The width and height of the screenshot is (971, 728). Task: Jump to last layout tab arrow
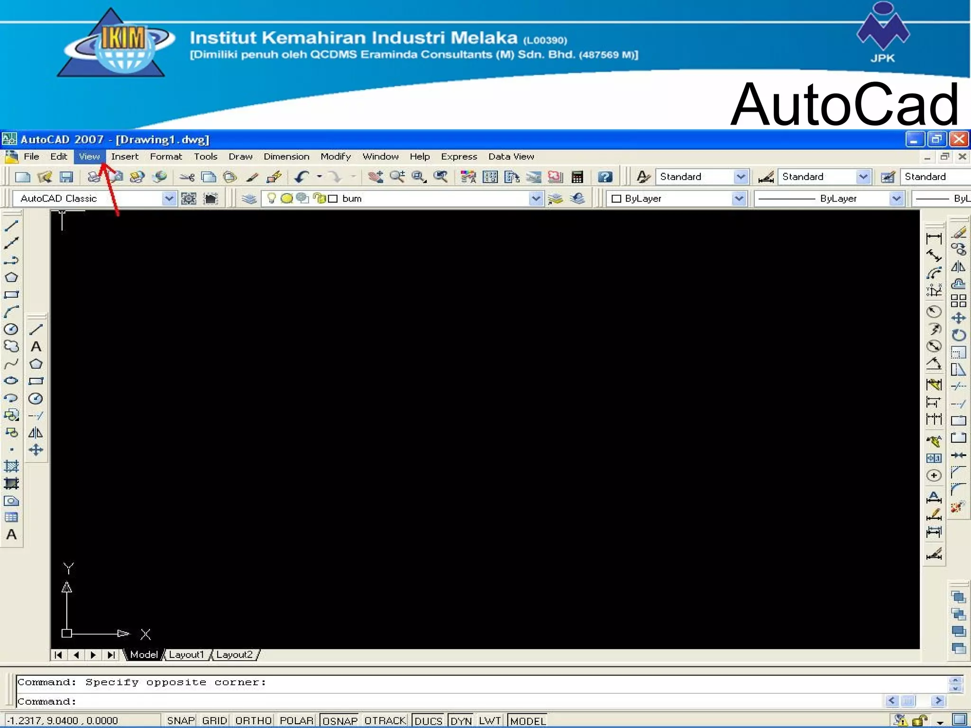(111, 655)
